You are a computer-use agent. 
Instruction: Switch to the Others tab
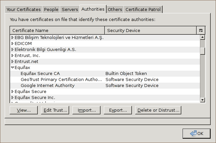coord(115,9)
